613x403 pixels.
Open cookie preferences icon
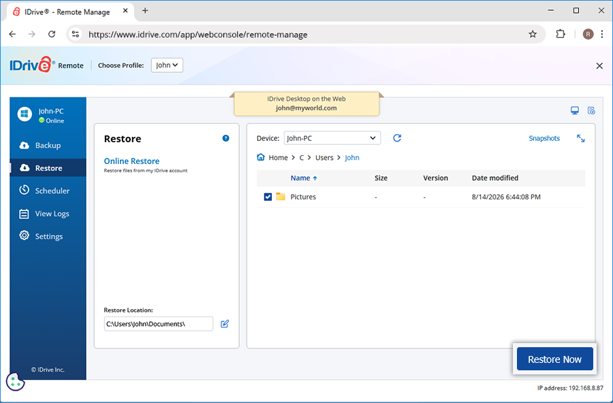(x=15, y=381)
